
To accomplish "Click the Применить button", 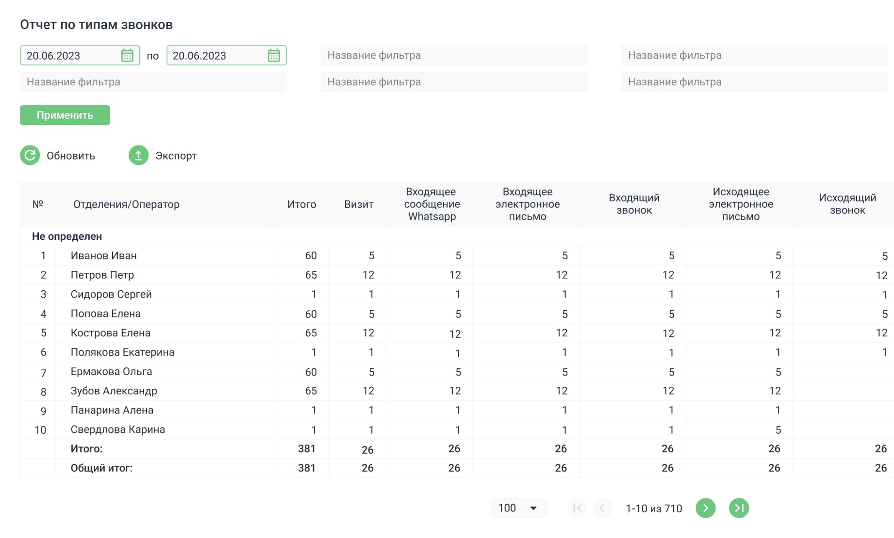I will (65, 115).
